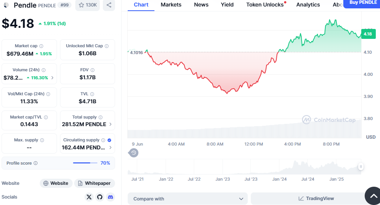Click the scroll-to-top arrow button
380x205 pixels.
coord(372,196)
